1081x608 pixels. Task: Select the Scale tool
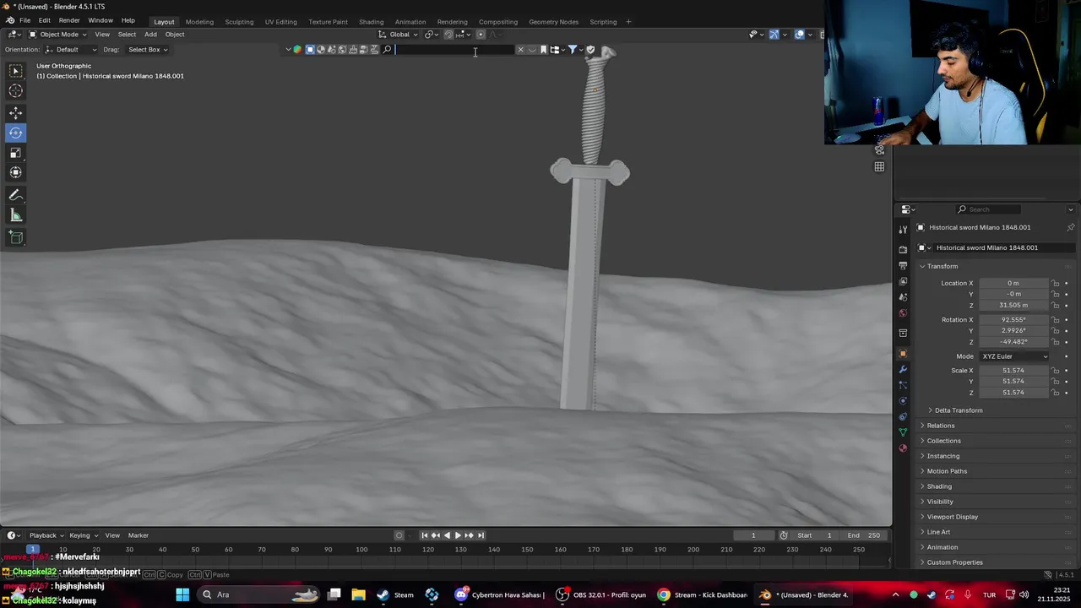click(15, 153)
